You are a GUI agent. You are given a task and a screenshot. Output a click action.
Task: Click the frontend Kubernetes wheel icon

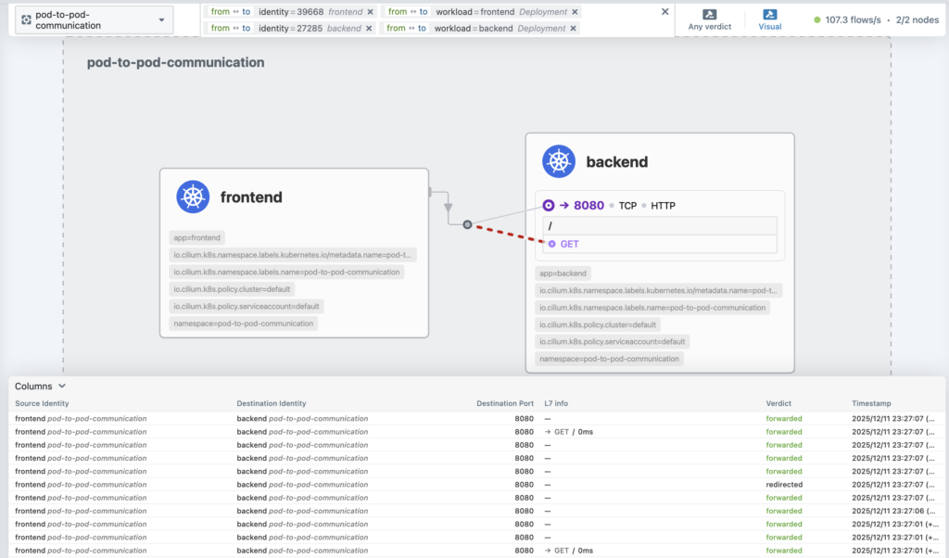pyautogui.click(x=192, y=197)
